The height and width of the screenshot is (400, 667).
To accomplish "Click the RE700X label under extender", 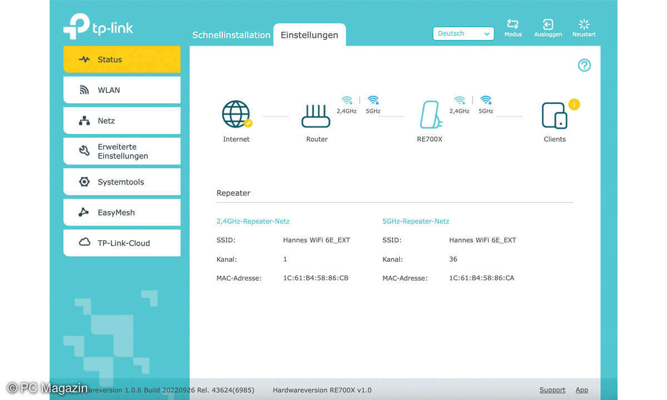I will click(x=430, y=139).
